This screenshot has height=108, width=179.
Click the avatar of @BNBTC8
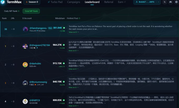point(25,101)
